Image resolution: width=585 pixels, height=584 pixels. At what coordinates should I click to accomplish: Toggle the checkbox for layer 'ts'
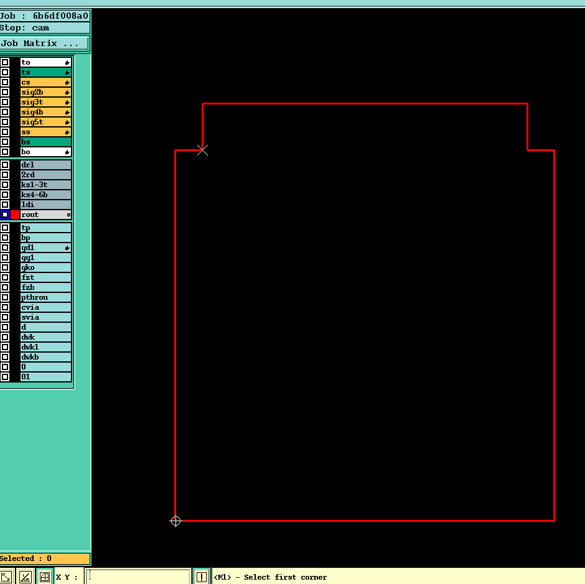coord(5,72)
